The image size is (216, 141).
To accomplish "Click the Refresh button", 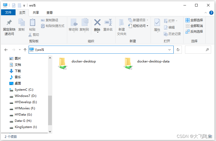I will pyautogui.click(x=178, y=50).
